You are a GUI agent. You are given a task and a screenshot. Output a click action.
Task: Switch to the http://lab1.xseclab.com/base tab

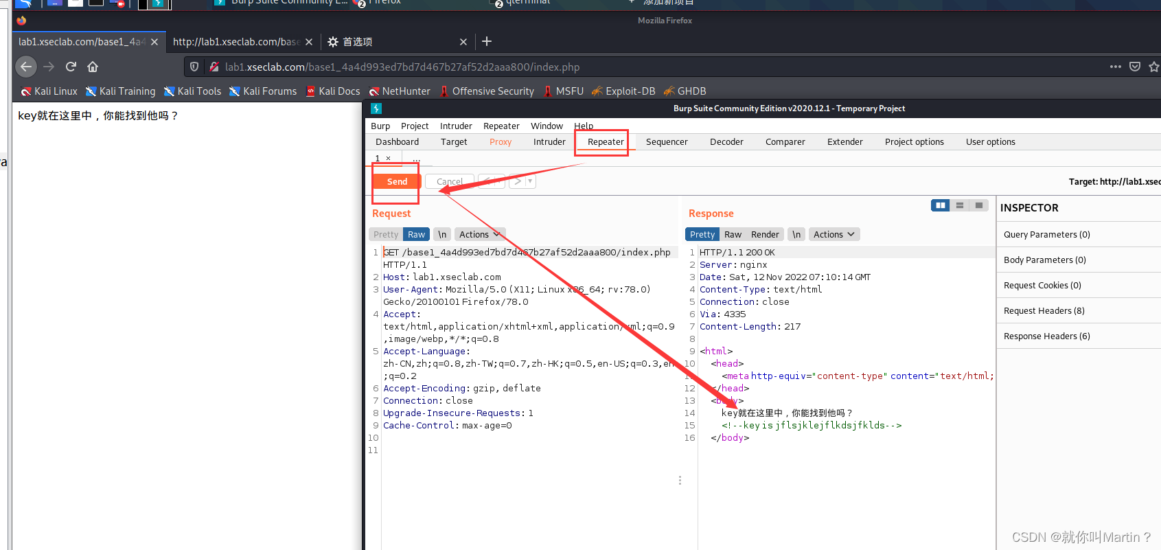click(x=242, y=42)
